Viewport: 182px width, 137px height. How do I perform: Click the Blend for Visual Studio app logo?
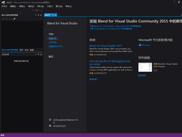pyautogui.click(x=3, y=2)
